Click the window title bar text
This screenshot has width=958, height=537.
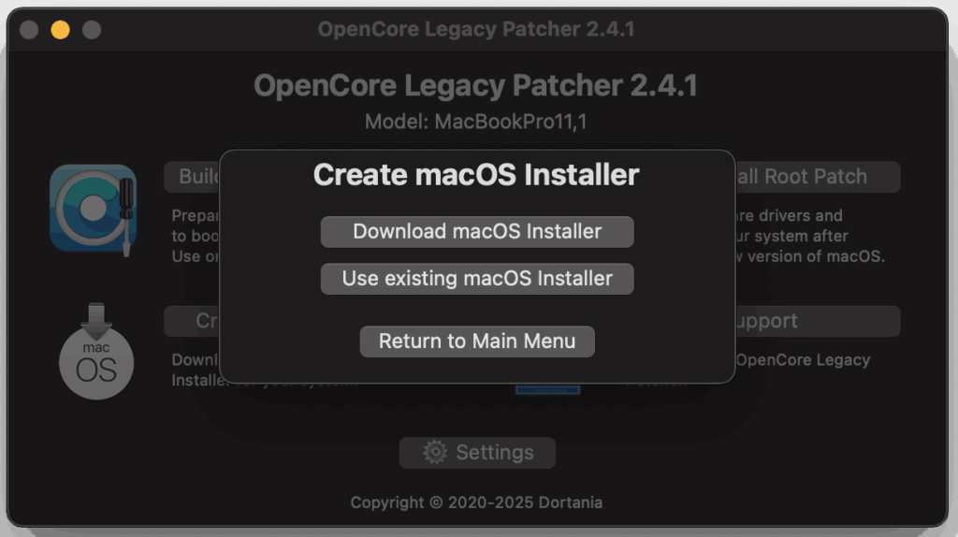point(476,29)
